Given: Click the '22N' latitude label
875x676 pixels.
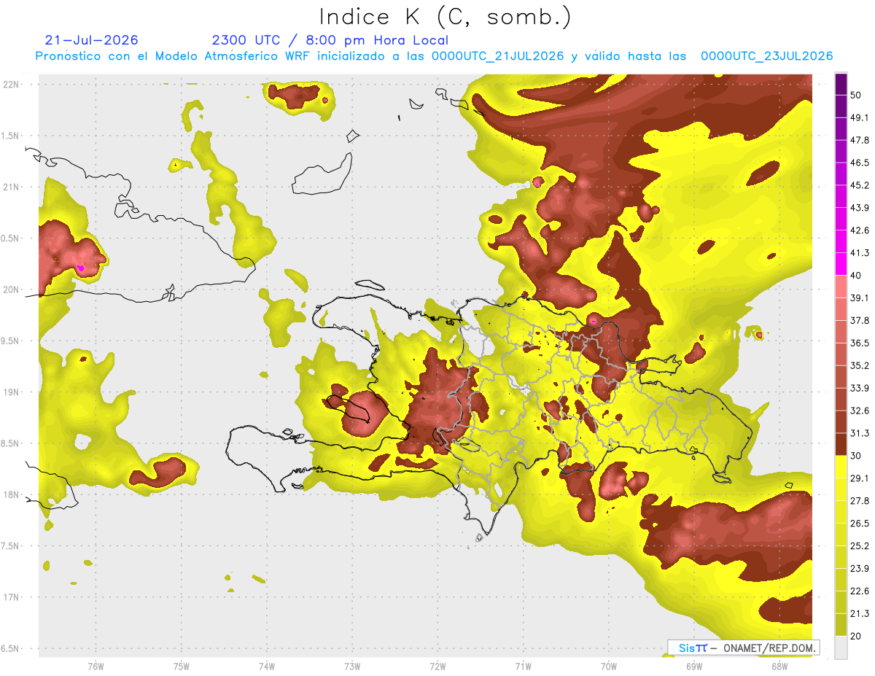Looking at the screenshot, I should click(12, 84).
